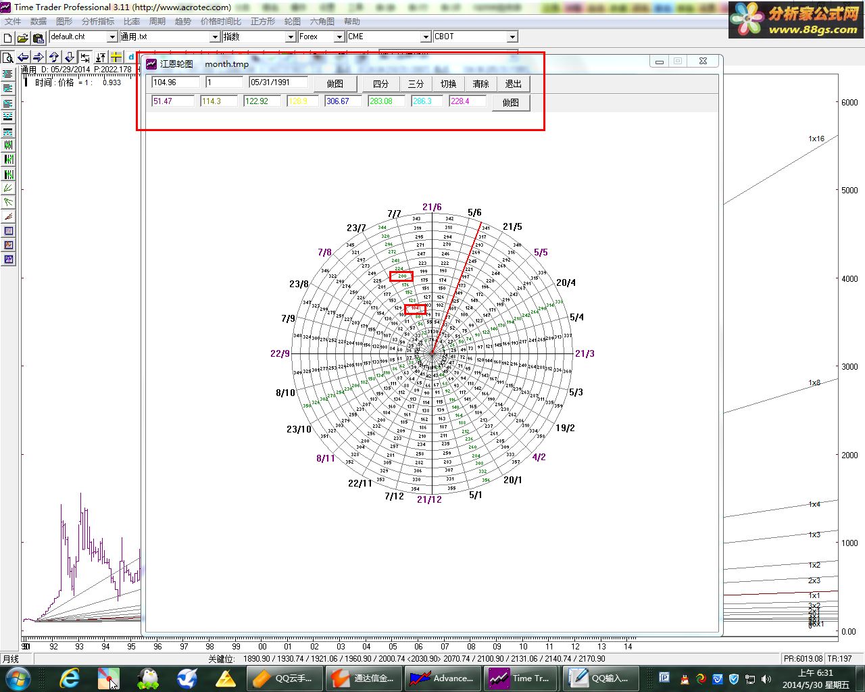Switch to Advance taskbar window
This screenshot has width=865, height=692.
[443, 678]
